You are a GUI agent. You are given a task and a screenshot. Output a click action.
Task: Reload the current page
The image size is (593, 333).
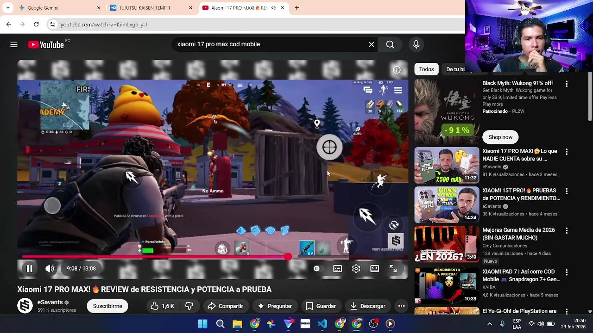(x=36, y=24)
